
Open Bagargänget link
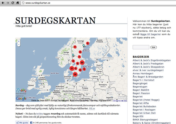140,83
